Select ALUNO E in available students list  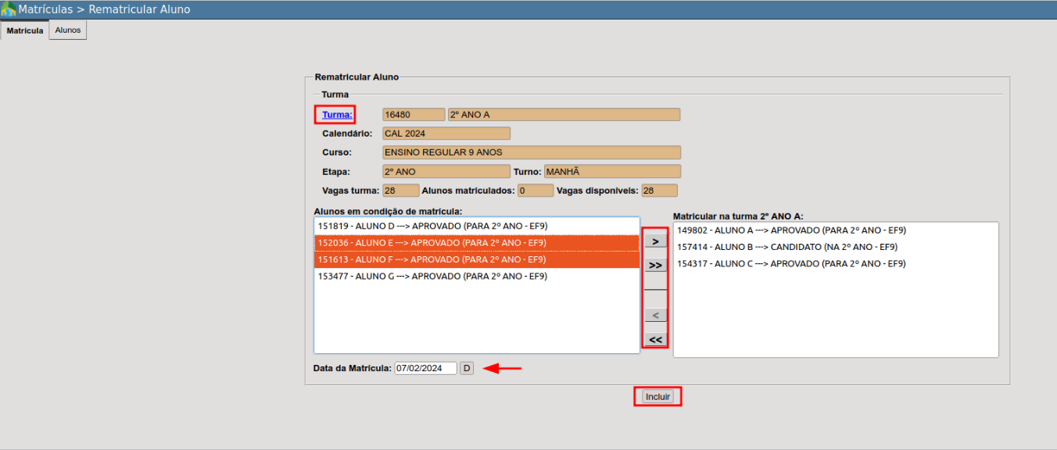coord(432,243)
